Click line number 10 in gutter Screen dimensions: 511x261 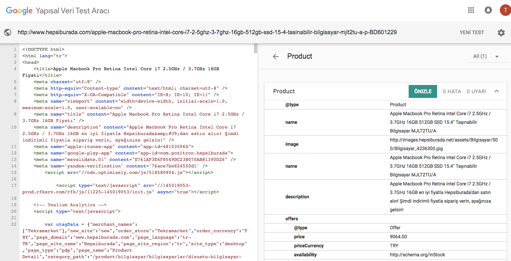14,127
